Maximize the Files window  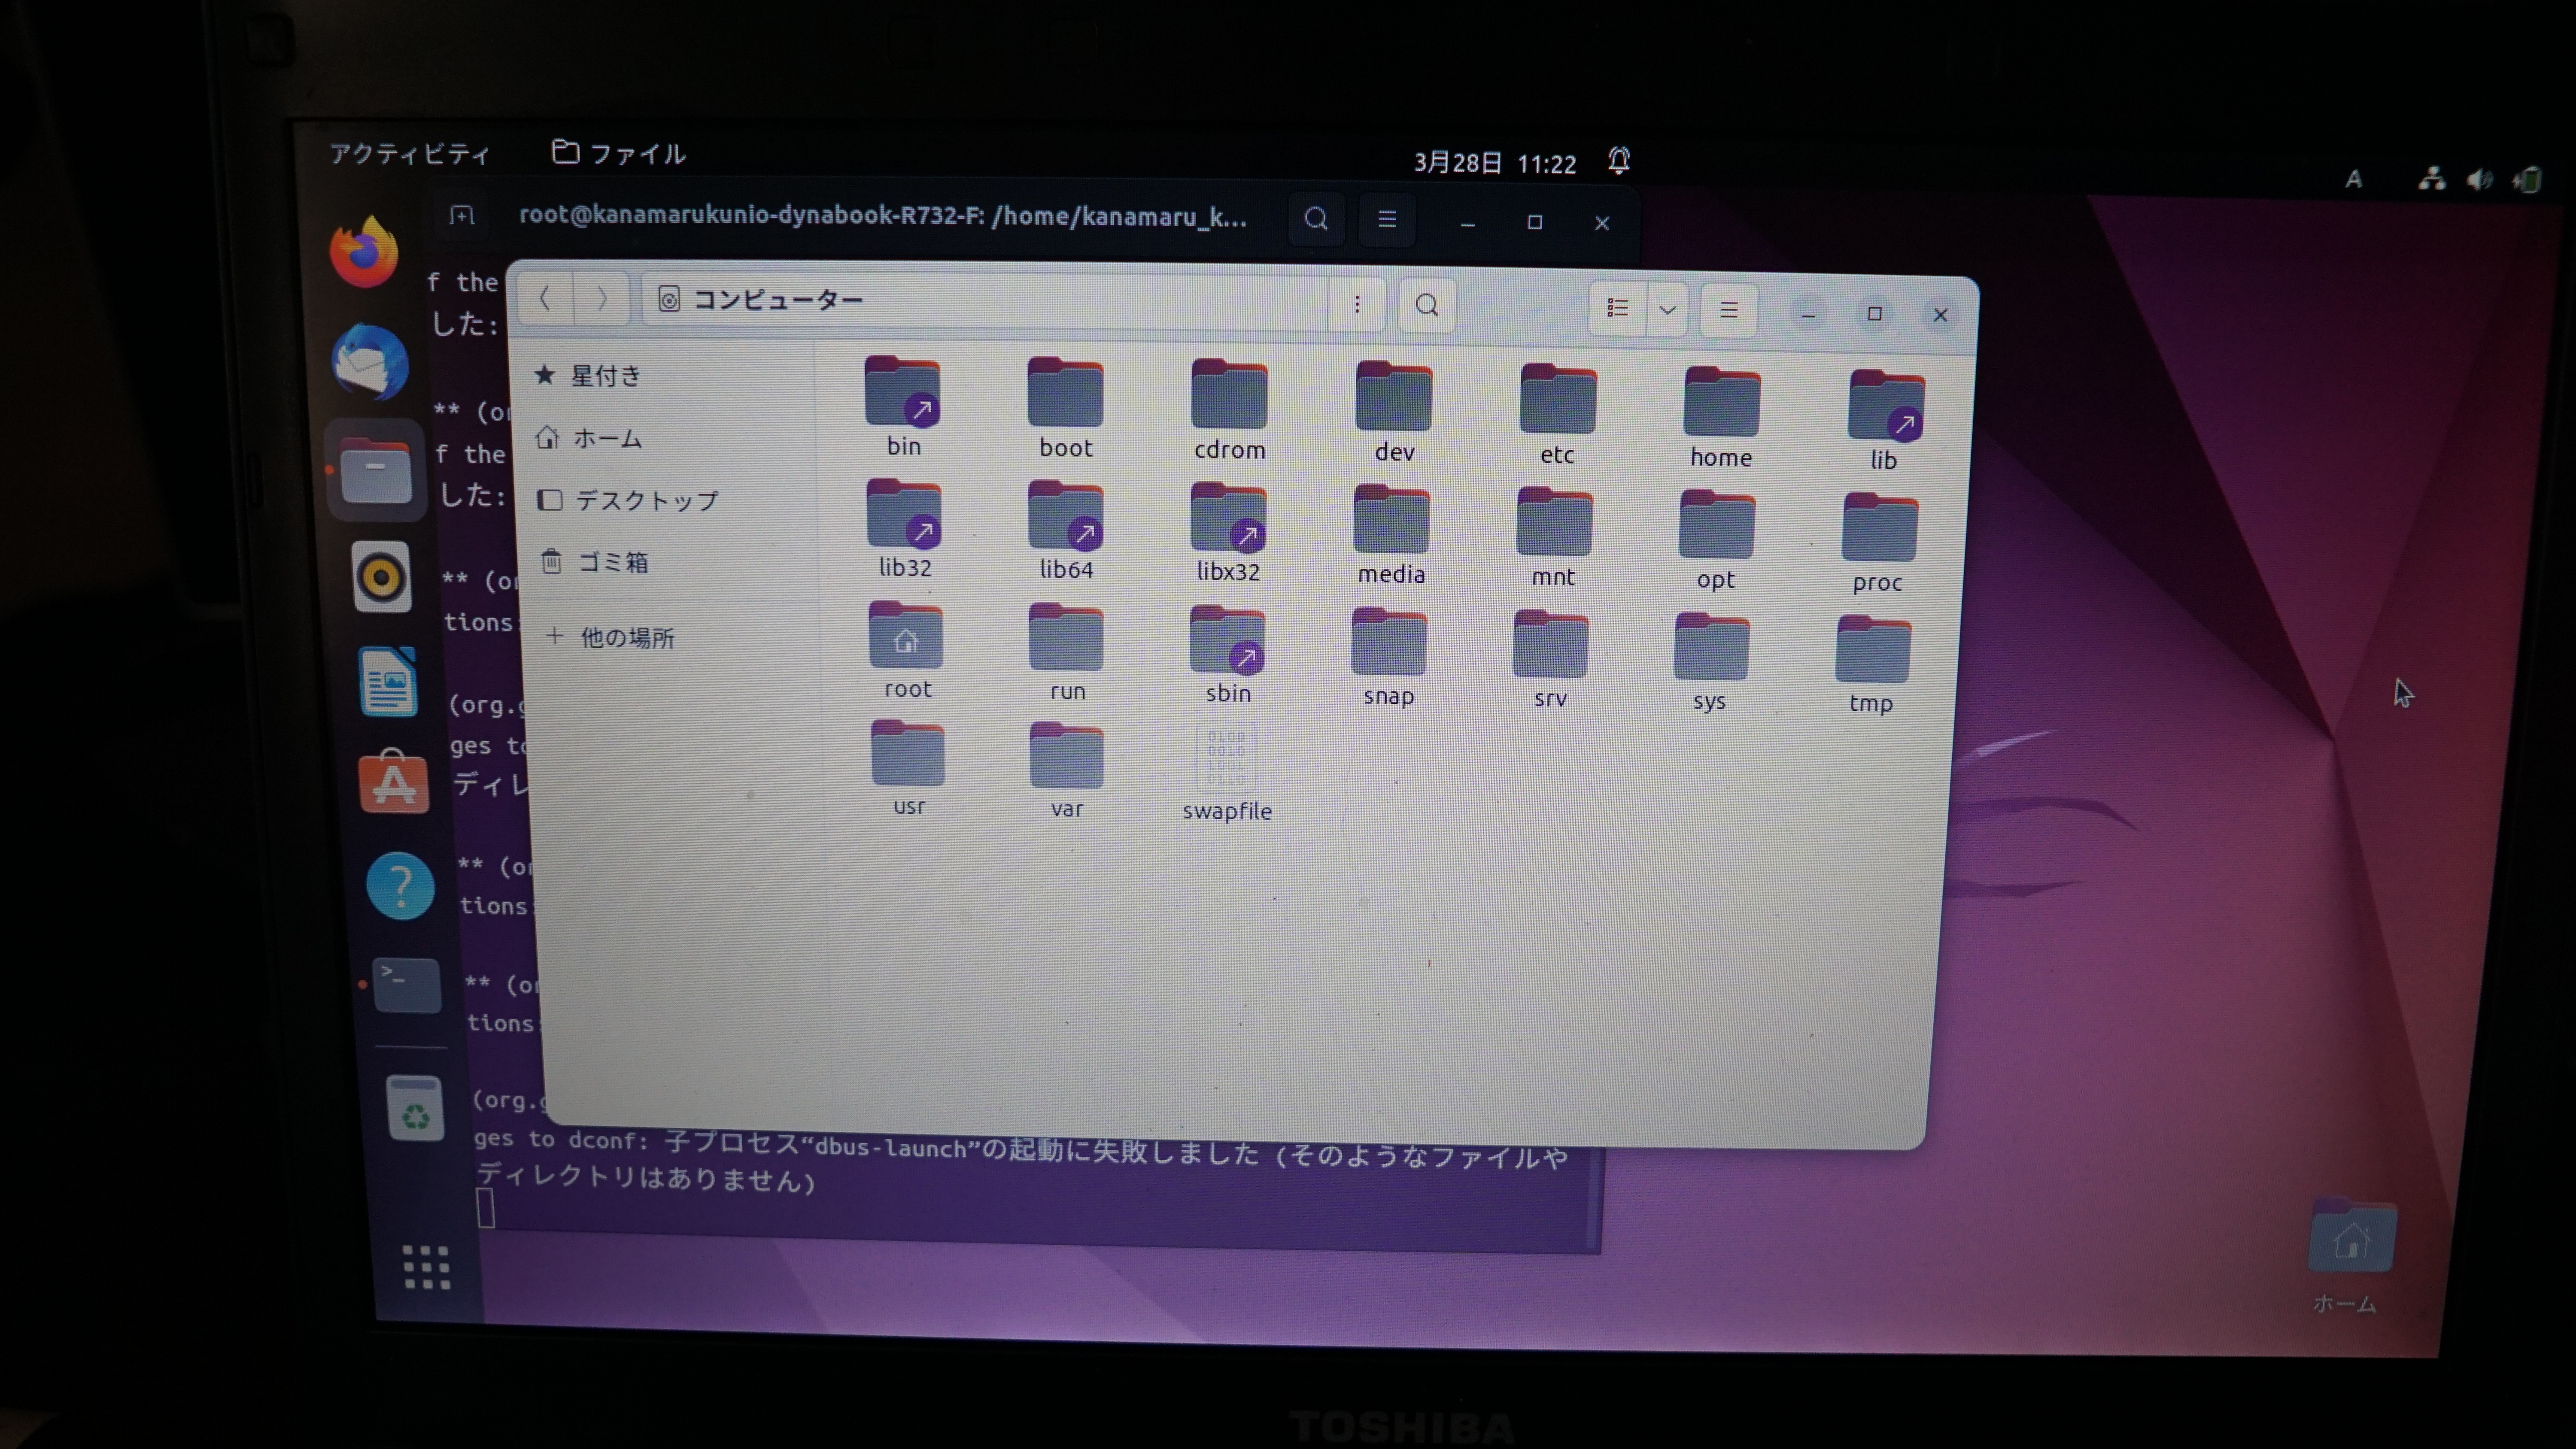point(1874,314)
